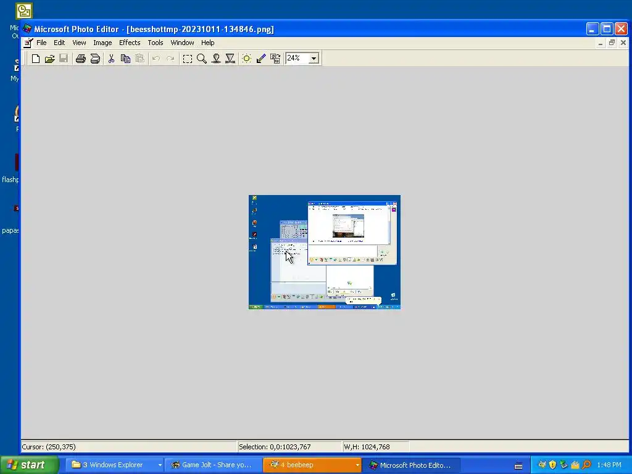The image size is (632, 474).
Task: Cut the selection with the scissors icon
Action: click(111, 59)
